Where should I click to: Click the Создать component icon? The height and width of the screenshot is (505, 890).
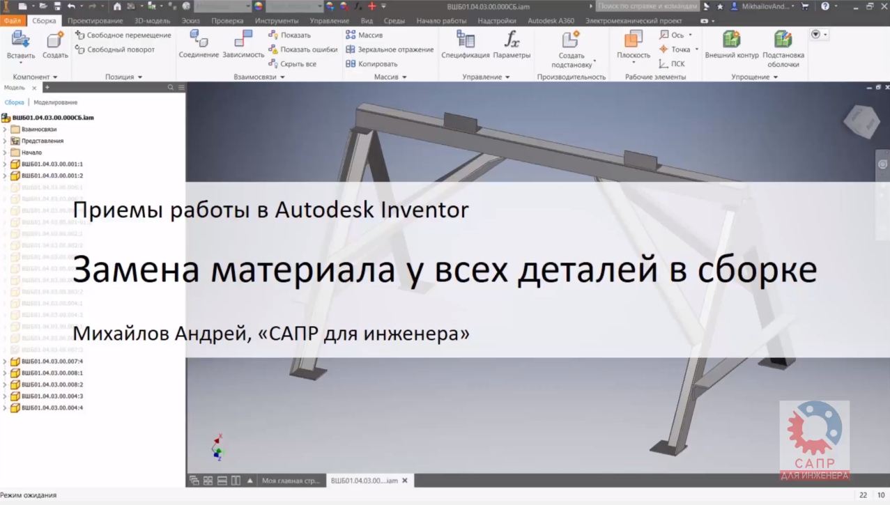coord(55,40)
